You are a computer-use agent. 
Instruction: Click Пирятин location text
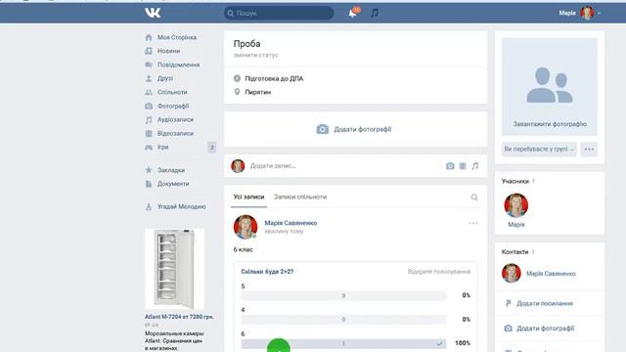(x=258, y=92)
